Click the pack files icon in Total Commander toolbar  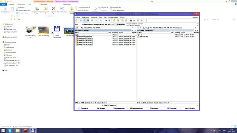click(114, 21)
